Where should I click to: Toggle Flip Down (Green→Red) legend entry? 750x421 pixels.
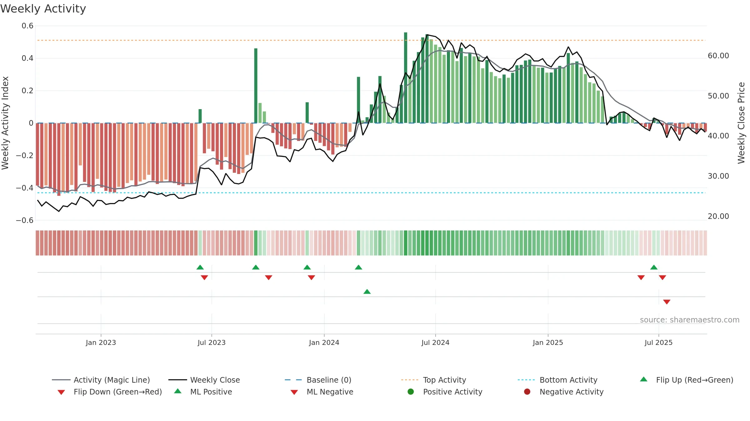[109, 392]
